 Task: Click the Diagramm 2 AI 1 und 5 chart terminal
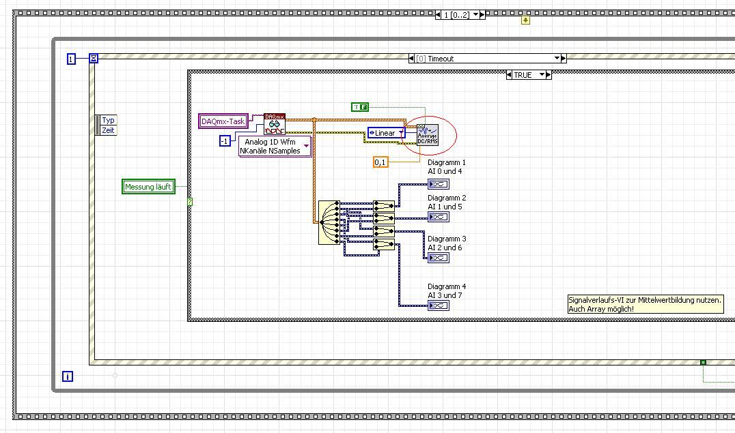tap(439, 217)
